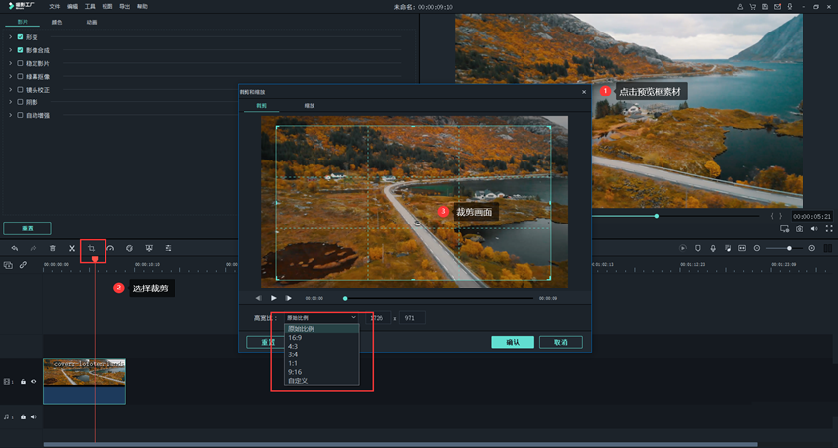Image resolution: width=838 pixels, height=448 pixels.
Task: Open the 文件 menu
Action: pyautogui.click(x=55, y=7)
